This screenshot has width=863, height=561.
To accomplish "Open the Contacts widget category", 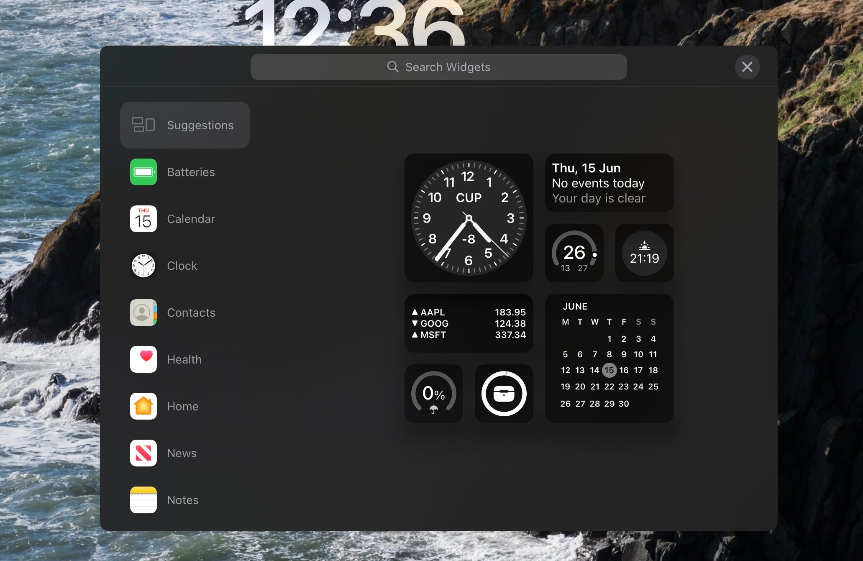I will coord(185,313).
